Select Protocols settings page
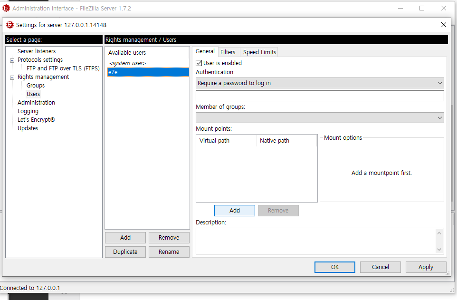457x300 pixels. 40,59
